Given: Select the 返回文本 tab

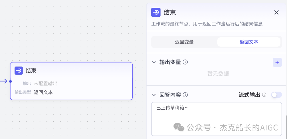Looking at the screenshot, I should 249,42.
